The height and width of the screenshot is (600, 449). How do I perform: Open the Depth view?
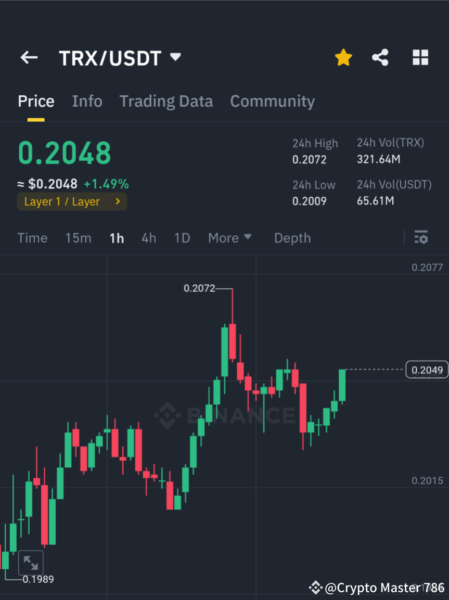coord(292,237)
